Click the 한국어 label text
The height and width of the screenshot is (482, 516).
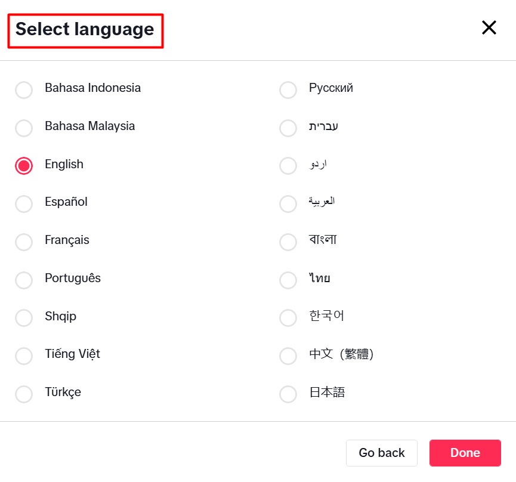(x=326, y=316)
